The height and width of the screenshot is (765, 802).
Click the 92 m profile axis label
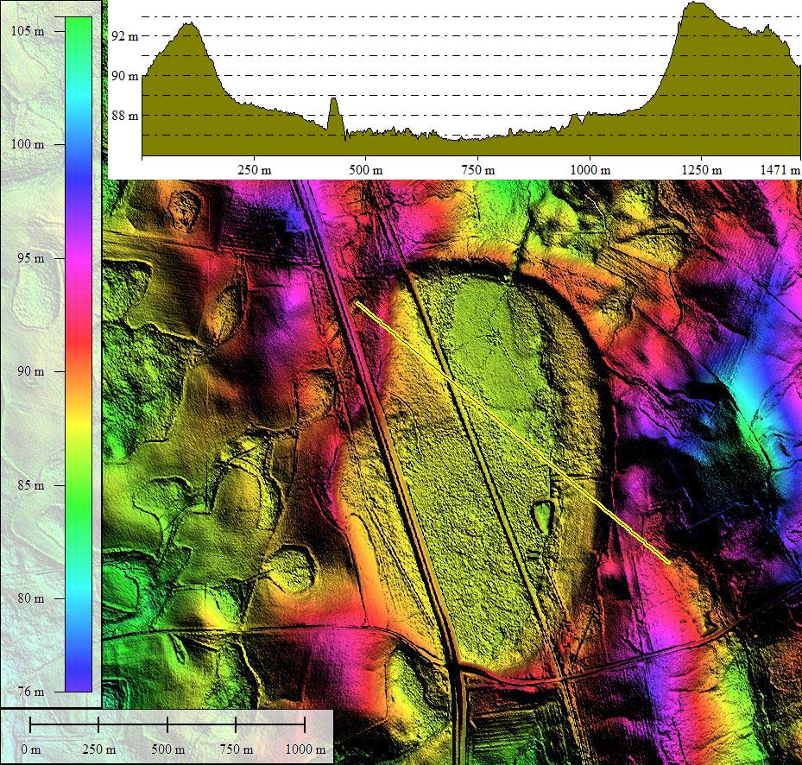coord(125,36)
